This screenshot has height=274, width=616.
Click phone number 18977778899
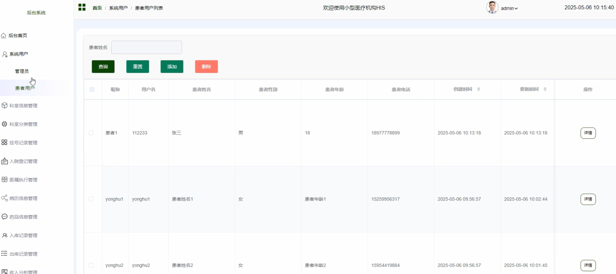click(385, 133)
